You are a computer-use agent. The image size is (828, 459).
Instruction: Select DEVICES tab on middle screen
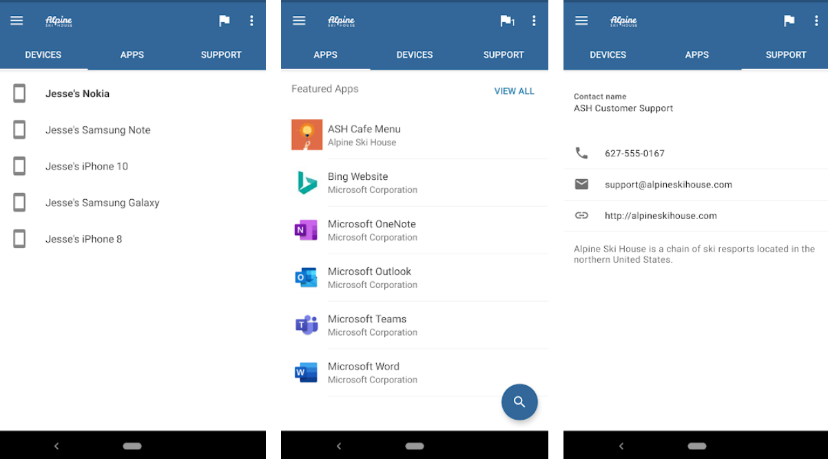415,54
